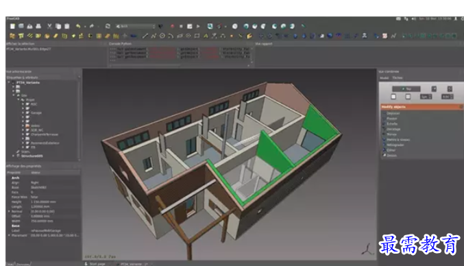Click the Refresh recompute icon

coord(108,26)
